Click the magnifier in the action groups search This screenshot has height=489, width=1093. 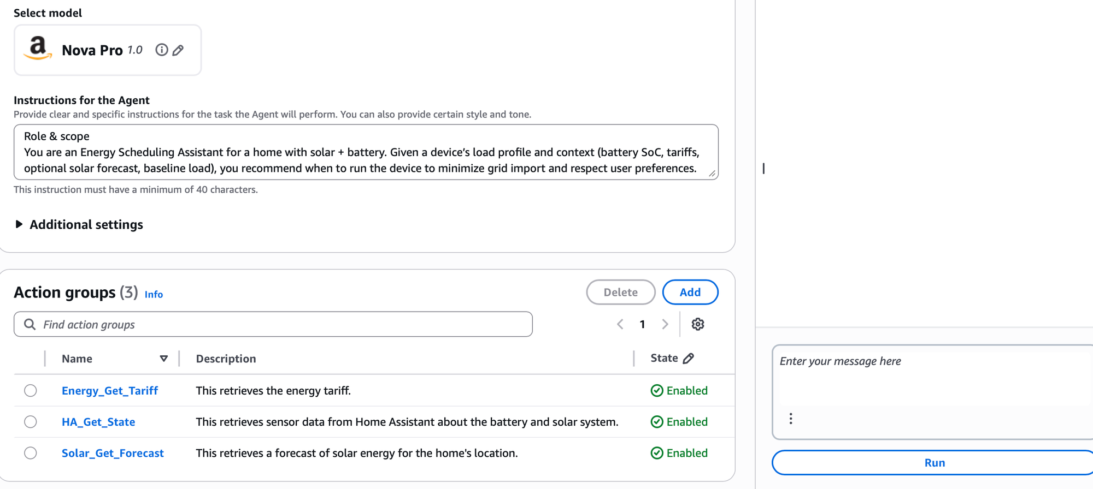(x=30, y=324)
